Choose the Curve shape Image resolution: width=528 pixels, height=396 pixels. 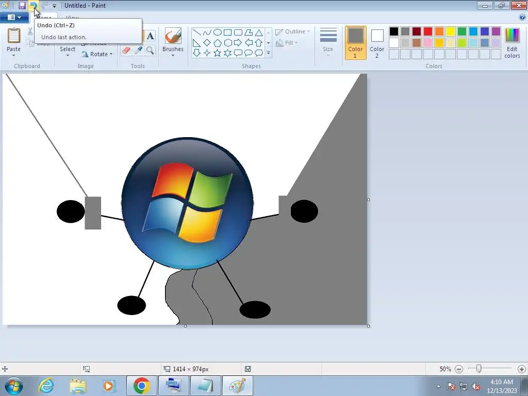(207, 32)
